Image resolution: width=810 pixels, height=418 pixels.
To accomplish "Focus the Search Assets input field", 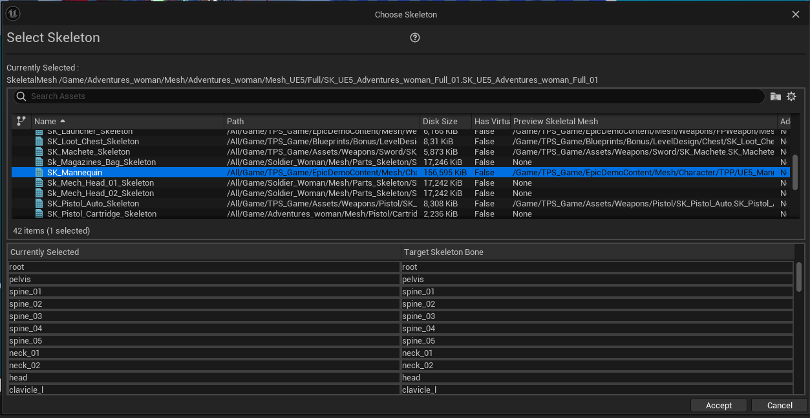I will click(388, 96).
